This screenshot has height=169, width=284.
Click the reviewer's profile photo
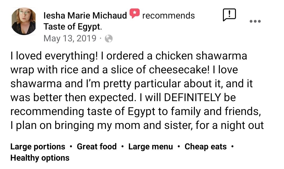coord(23,21)
